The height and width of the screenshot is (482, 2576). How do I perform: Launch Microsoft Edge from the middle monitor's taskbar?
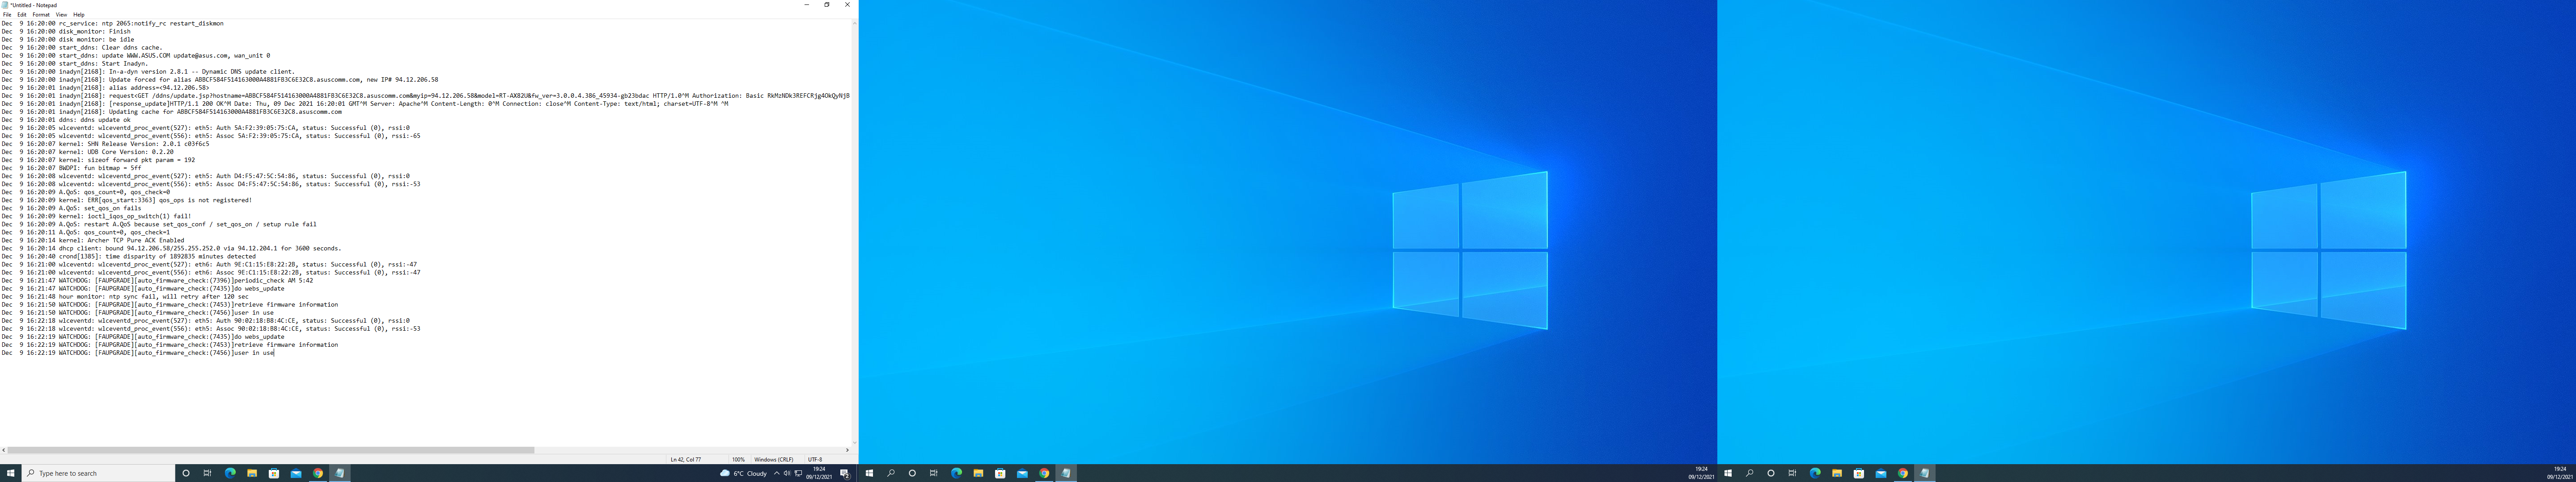click(956, 473)
